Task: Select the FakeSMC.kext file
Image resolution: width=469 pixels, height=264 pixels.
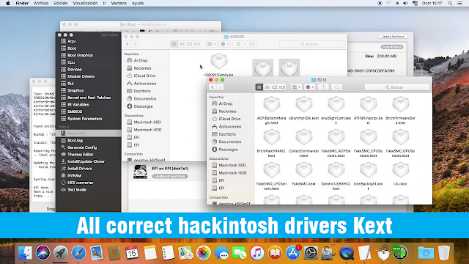Action: tap(304, 175)
